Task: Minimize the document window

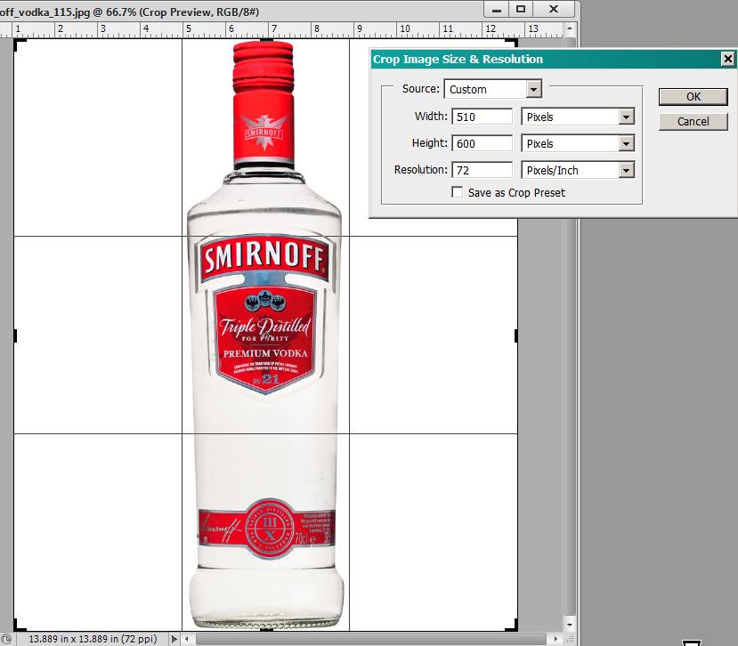Action: [498, 9]
